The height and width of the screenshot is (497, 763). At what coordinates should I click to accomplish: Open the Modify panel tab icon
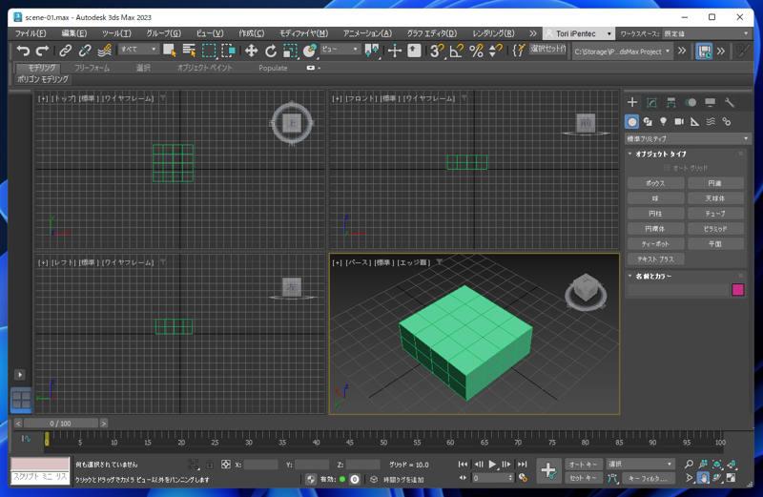pos(651,102)
